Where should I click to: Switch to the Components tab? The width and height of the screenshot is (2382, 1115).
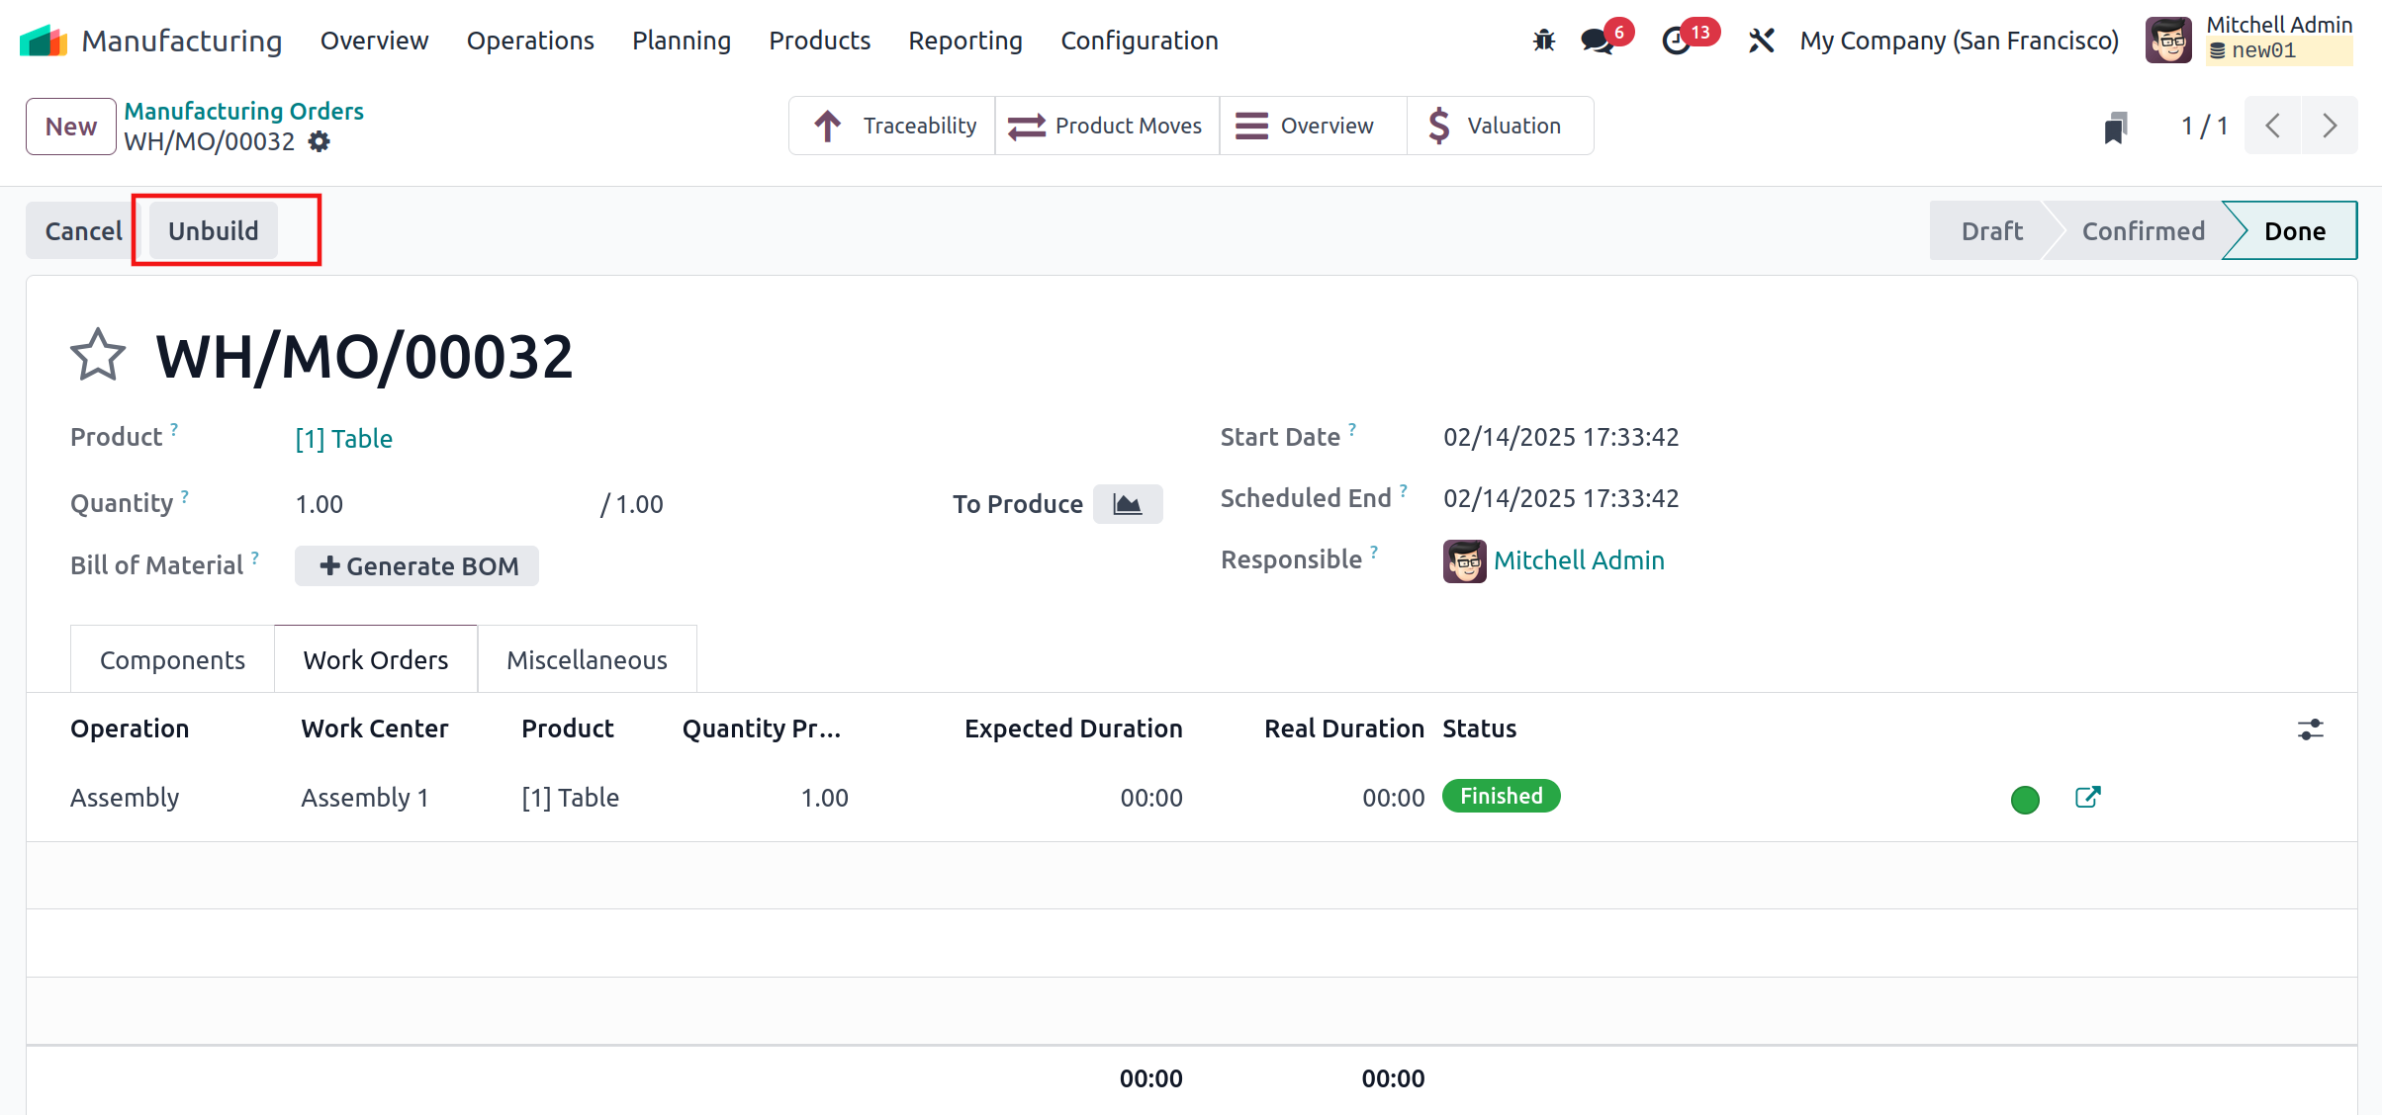(x=172, y=659)
